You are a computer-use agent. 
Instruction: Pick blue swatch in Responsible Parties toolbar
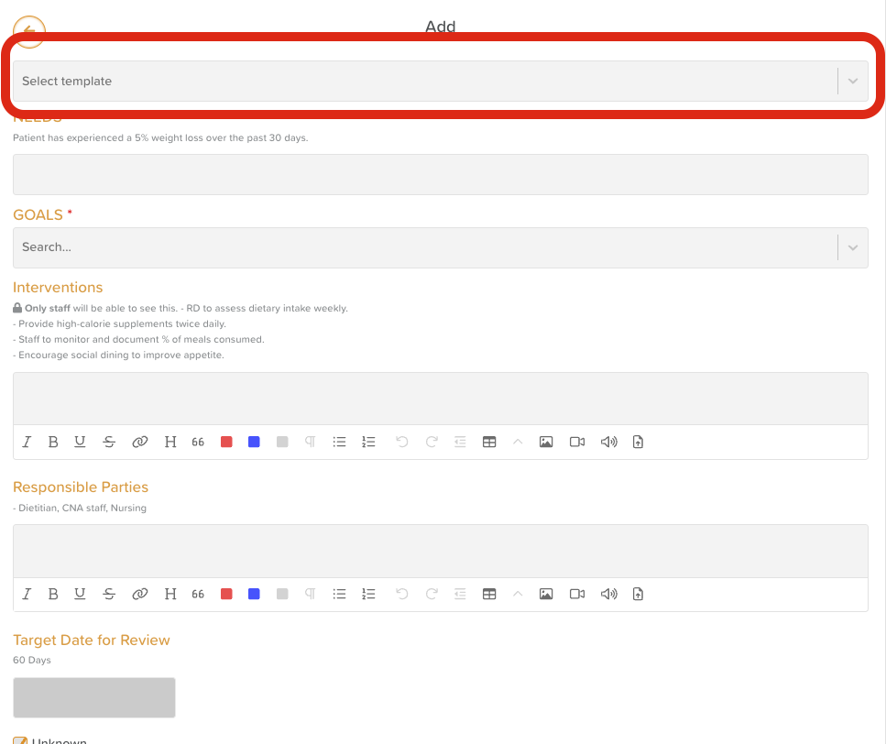255,594
